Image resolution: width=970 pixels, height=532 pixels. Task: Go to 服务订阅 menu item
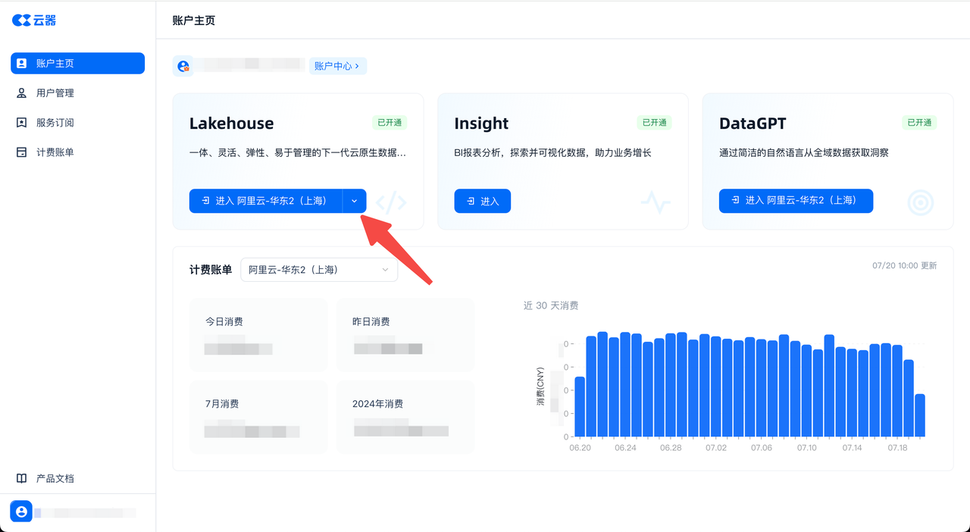click(x=55, y=123)
